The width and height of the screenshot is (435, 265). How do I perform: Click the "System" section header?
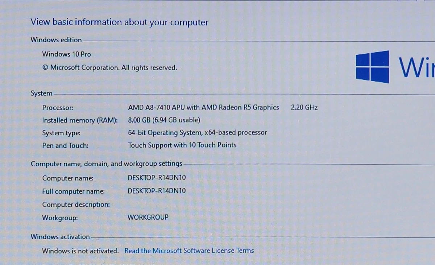tap(41, 94)
